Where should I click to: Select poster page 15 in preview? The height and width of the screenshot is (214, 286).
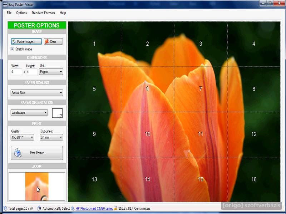point(201,179)
